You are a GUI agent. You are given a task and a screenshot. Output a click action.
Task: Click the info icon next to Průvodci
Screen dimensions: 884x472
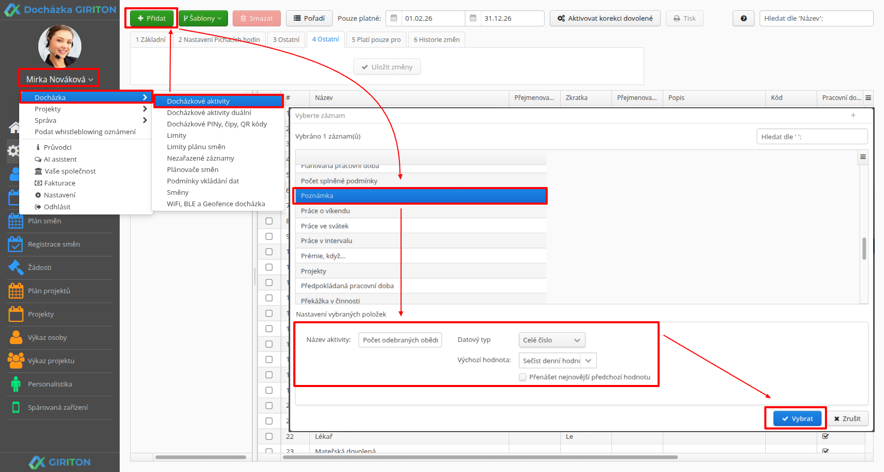[x=38, y=147]
